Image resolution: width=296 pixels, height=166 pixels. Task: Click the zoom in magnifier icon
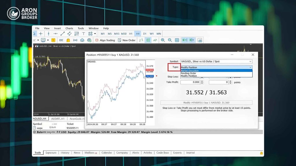[163, 40]
